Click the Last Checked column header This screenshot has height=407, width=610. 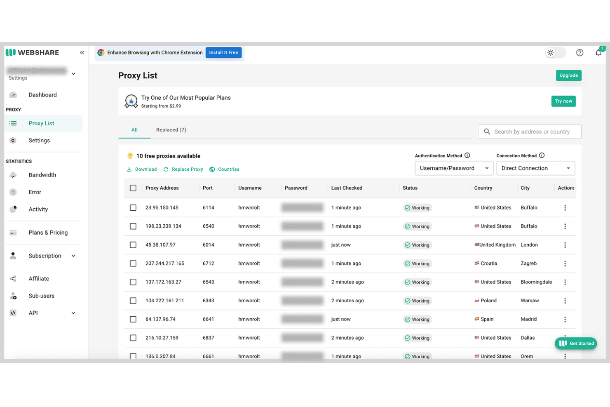347,188
